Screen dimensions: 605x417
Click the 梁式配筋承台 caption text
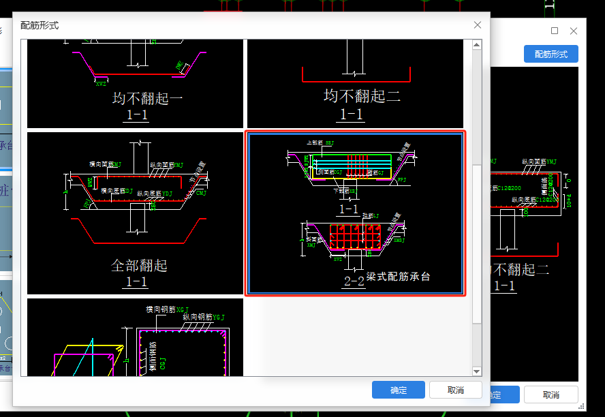pyautogui.click(x=398, y=277)
